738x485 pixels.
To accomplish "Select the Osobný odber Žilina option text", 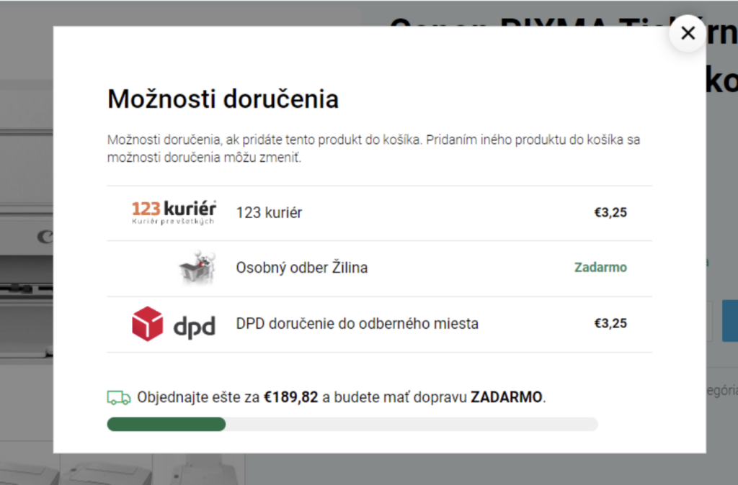I will tap(302, 268).
